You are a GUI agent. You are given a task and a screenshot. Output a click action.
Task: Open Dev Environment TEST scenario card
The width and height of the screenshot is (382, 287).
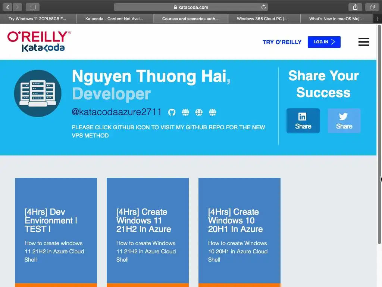(56, 232)
